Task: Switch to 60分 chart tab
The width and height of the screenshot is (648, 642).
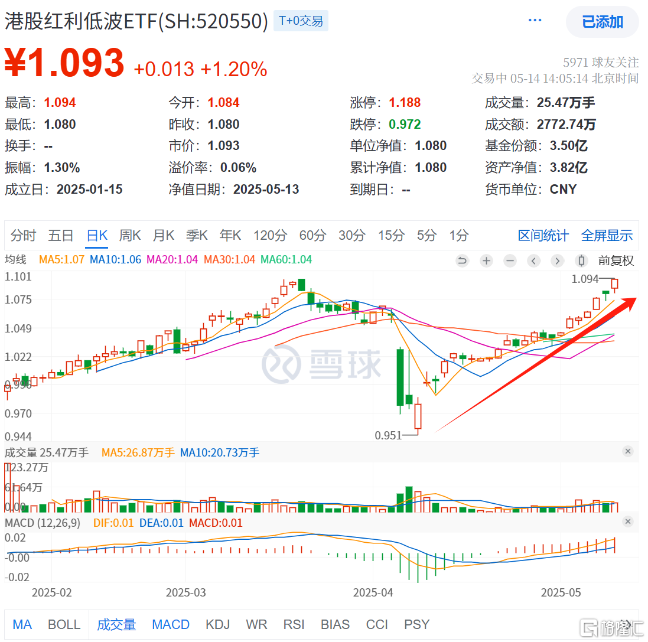Action: coord(312,236)
